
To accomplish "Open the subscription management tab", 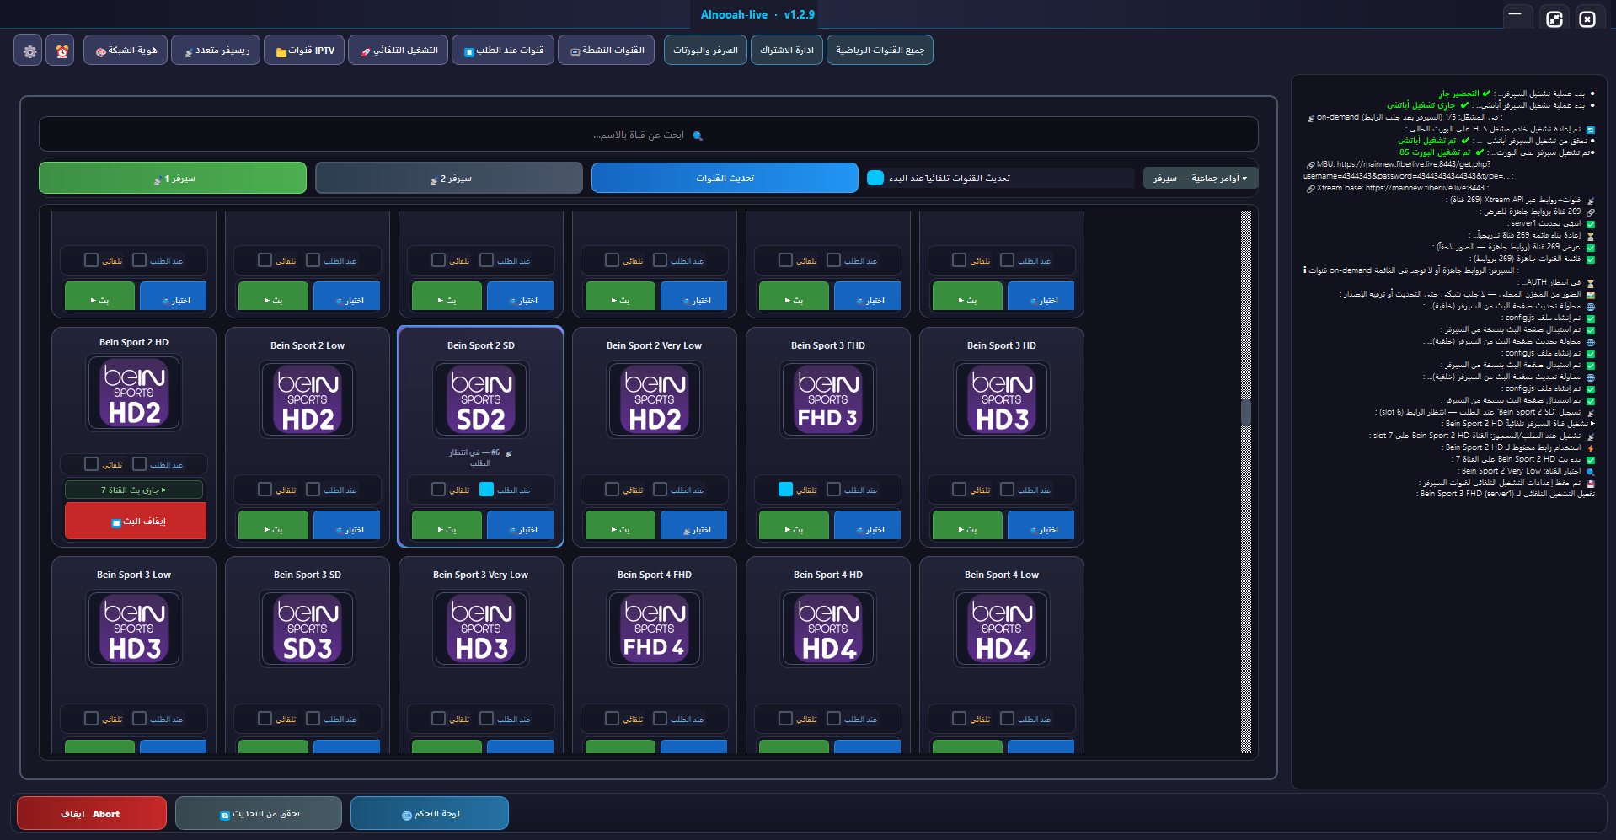I will pos(786,51).
